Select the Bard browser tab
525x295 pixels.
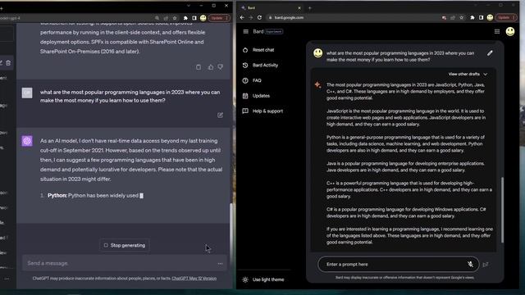click(271, 7)
